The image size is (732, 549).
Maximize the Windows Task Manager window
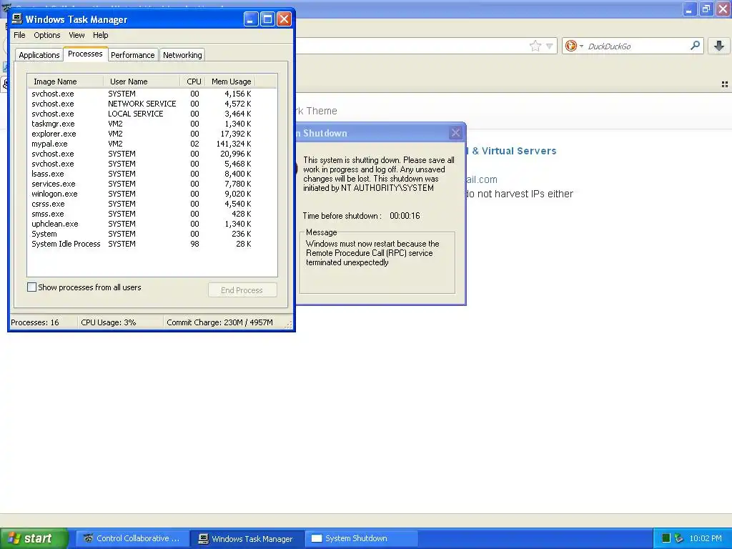click(267, 19)
